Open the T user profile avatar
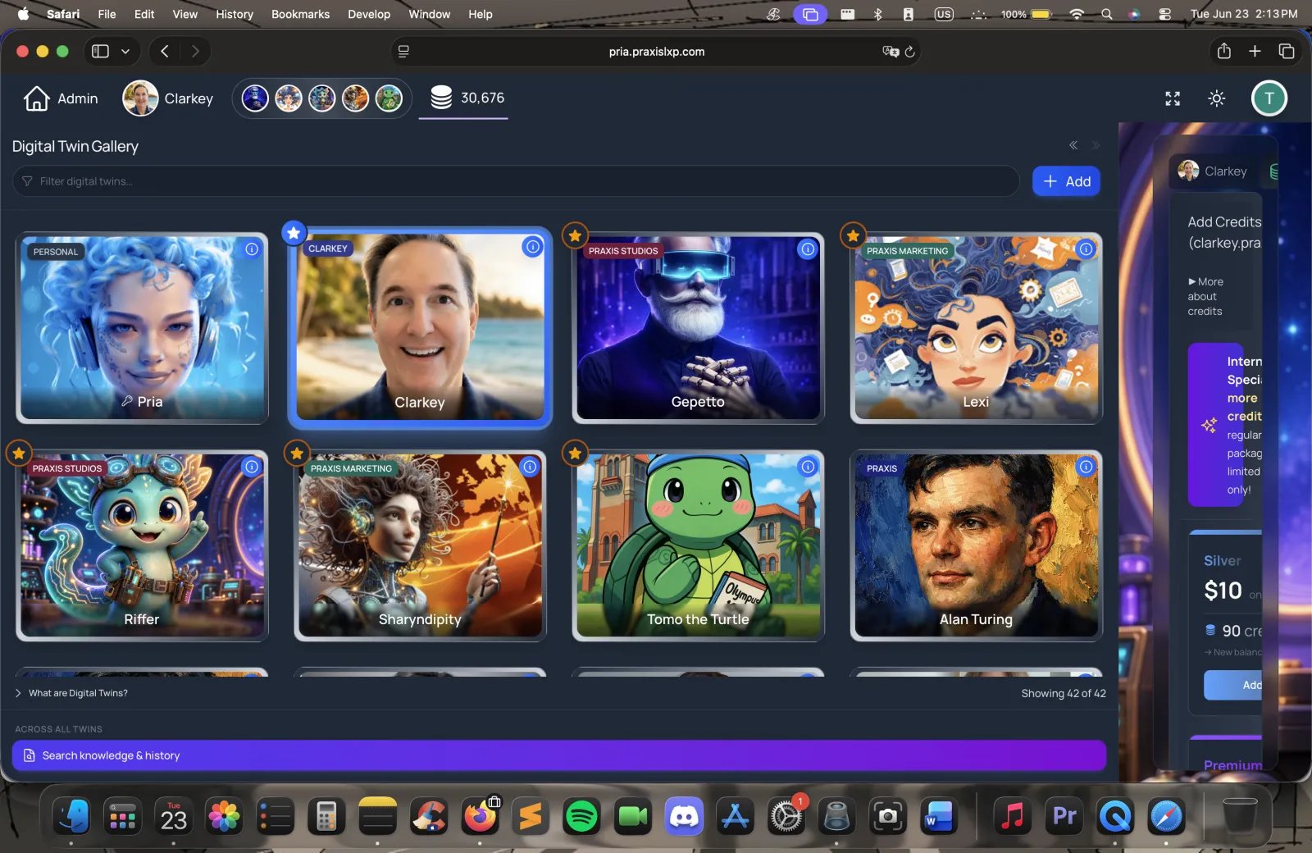The height and width of the screenshot is (853, 1312). [x=1269, y=98]
